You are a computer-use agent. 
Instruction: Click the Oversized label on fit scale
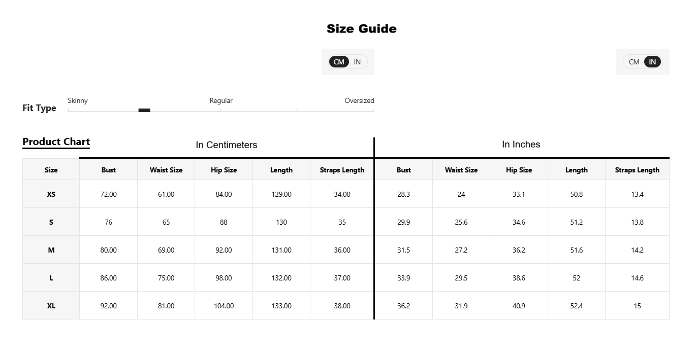click(x=359, y=100)
